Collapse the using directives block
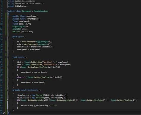 pyautogui.click(x=7, y=1)
